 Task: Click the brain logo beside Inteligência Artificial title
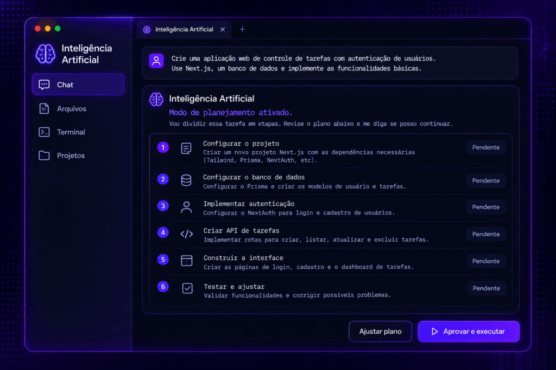pyautogui.click(x=46, y=54)
